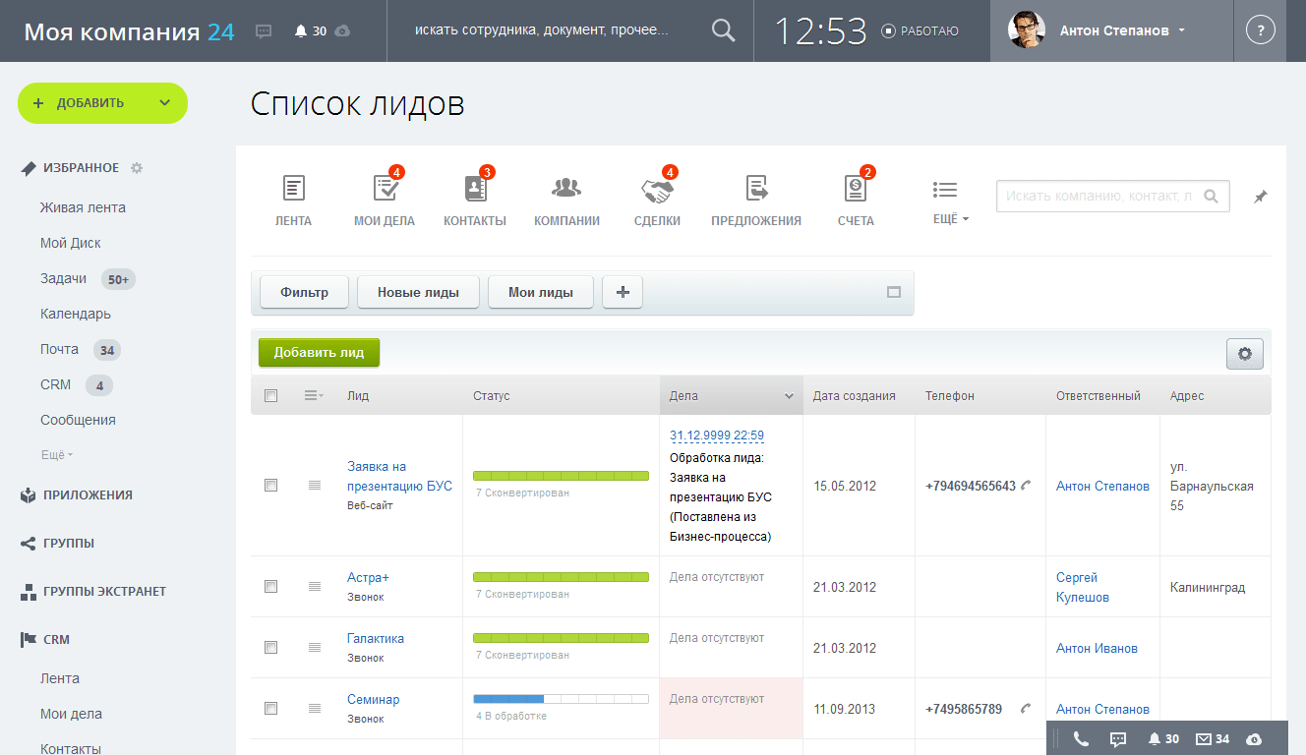Switch to the Мои лиды filter tab
The image size is (1306, 755).
coord(540,291)
